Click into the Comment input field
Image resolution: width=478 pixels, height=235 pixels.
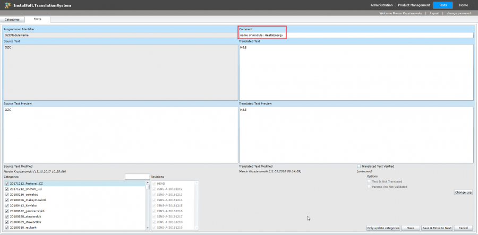pos(356,35)
